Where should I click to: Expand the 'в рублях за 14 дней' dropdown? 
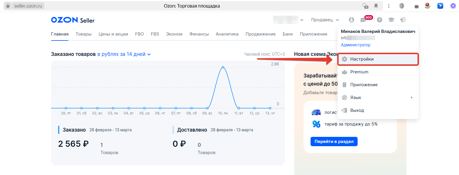[124, 54]
